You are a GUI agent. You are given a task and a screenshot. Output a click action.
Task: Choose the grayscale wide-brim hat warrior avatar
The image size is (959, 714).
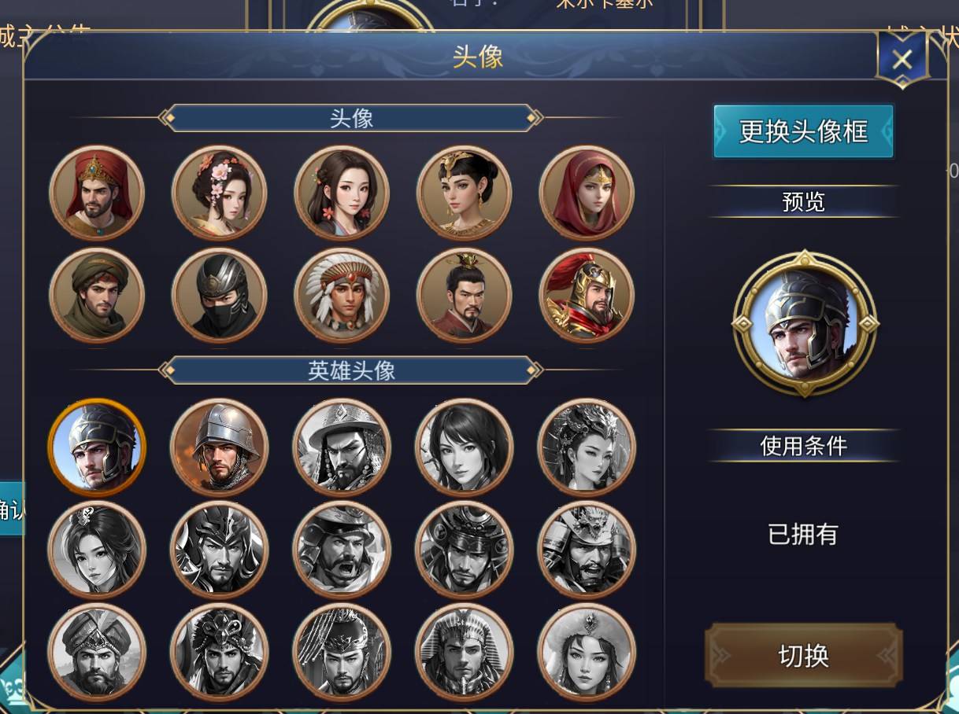click(x=342, y=447)
